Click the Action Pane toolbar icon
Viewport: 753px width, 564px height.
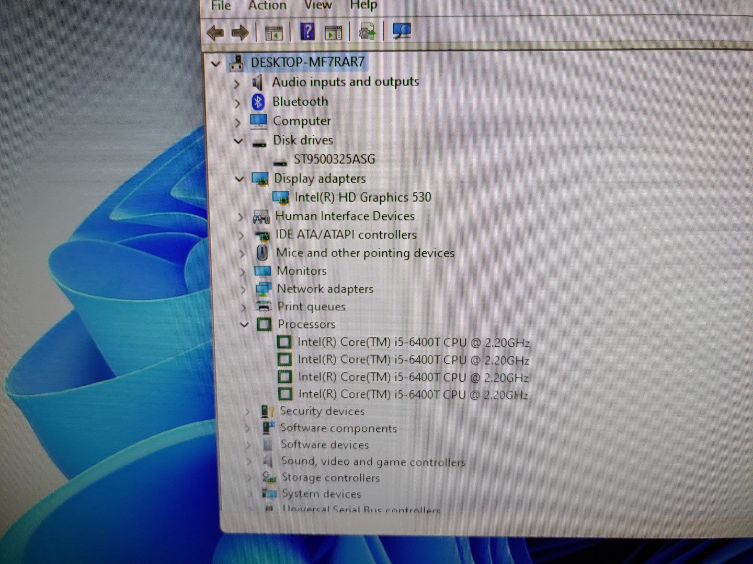pos(333,32)
